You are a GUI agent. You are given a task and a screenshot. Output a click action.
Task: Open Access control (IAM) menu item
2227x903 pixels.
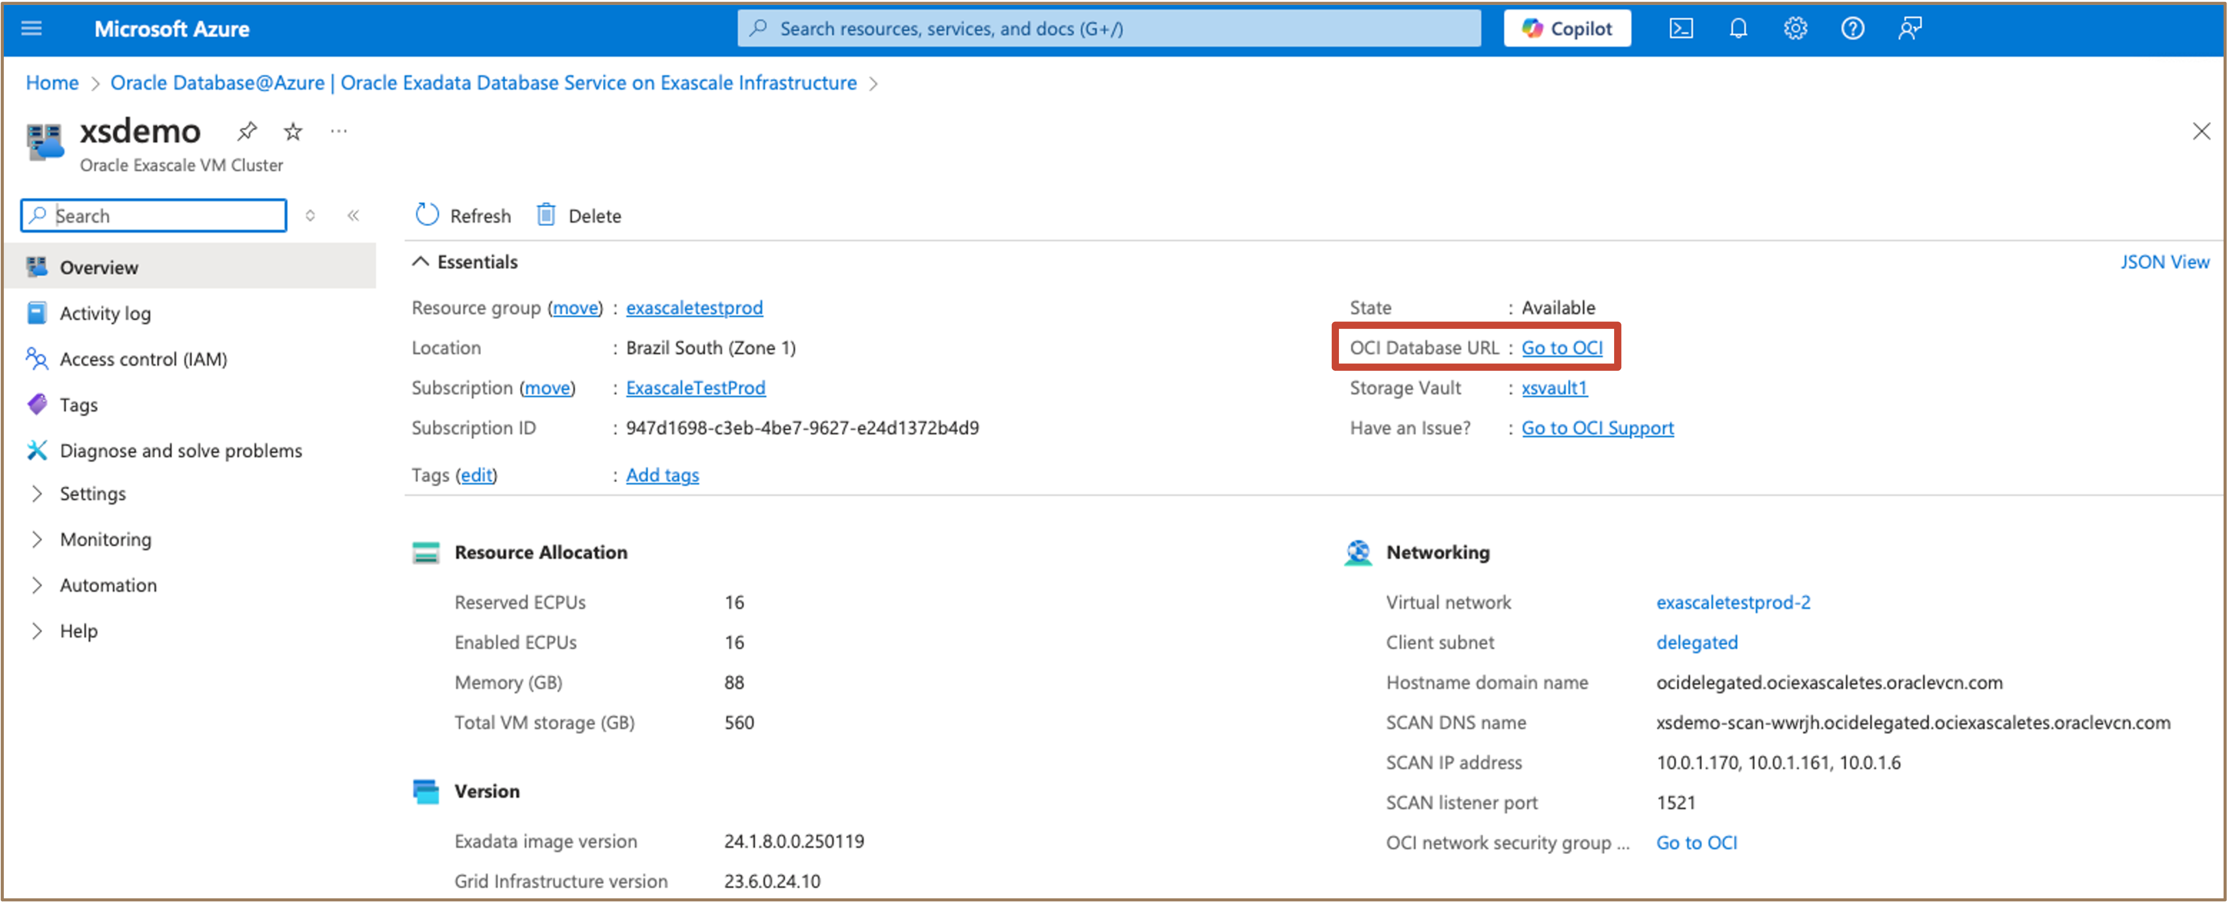tap(143, 359)
